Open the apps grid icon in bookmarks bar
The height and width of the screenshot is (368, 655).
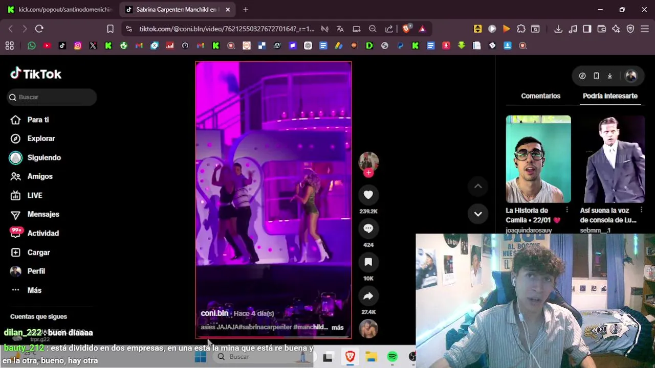(9, 45)
